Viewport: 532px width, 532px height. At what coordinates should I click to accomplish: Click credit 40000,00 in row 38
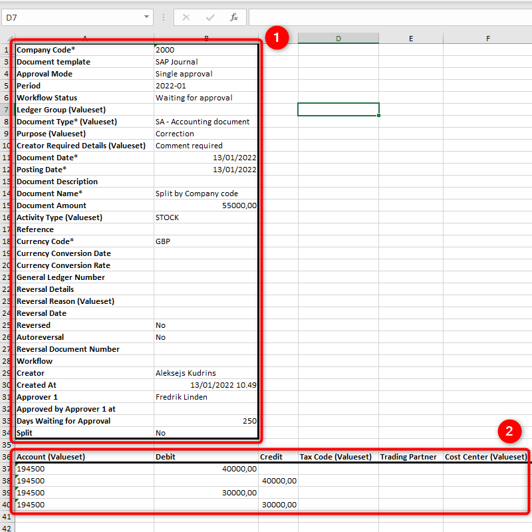pos(278,481)
